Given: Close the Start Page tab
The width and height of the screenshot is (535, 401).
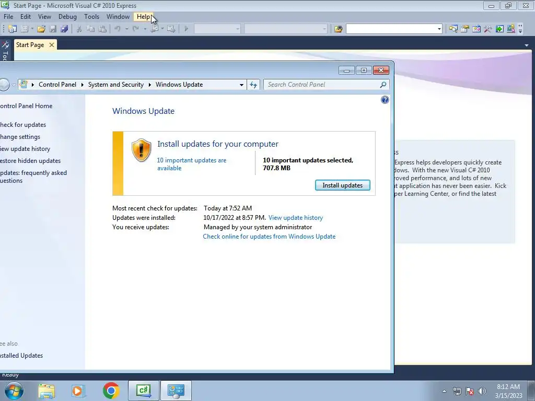Looking at the screenshot, I should (52, 45).
